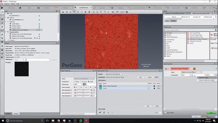Expand the Analysis group in project tree
The image size is (218, 123).
(6, 40)
